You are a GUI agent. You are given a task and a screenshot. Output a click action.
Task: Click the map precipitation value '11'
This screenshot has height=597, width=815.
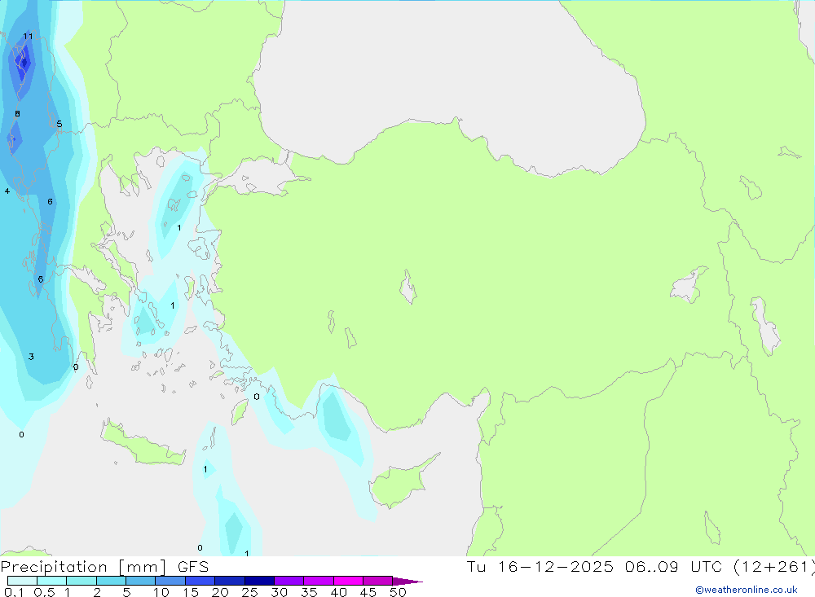click(x=28, y=37)
